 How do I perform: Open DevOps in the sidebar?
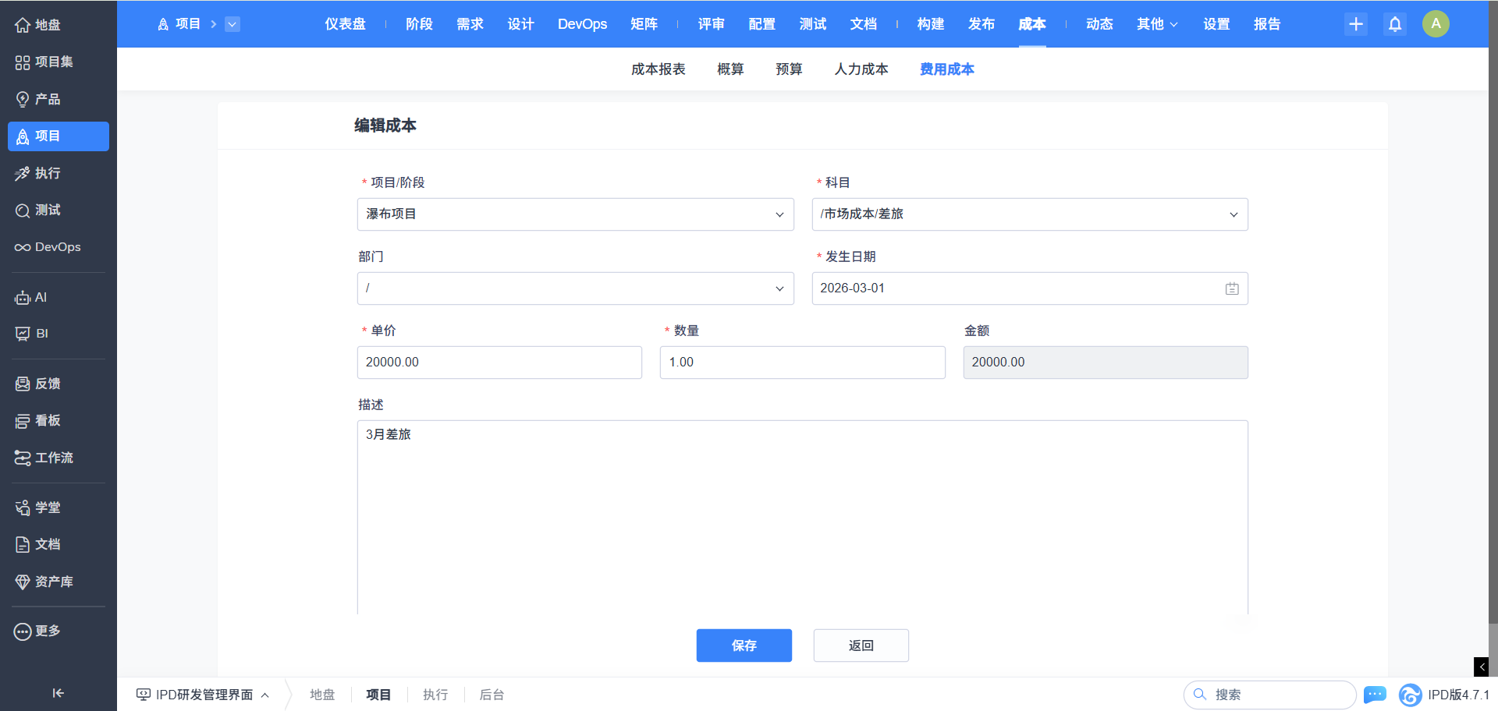coord(58,247)
